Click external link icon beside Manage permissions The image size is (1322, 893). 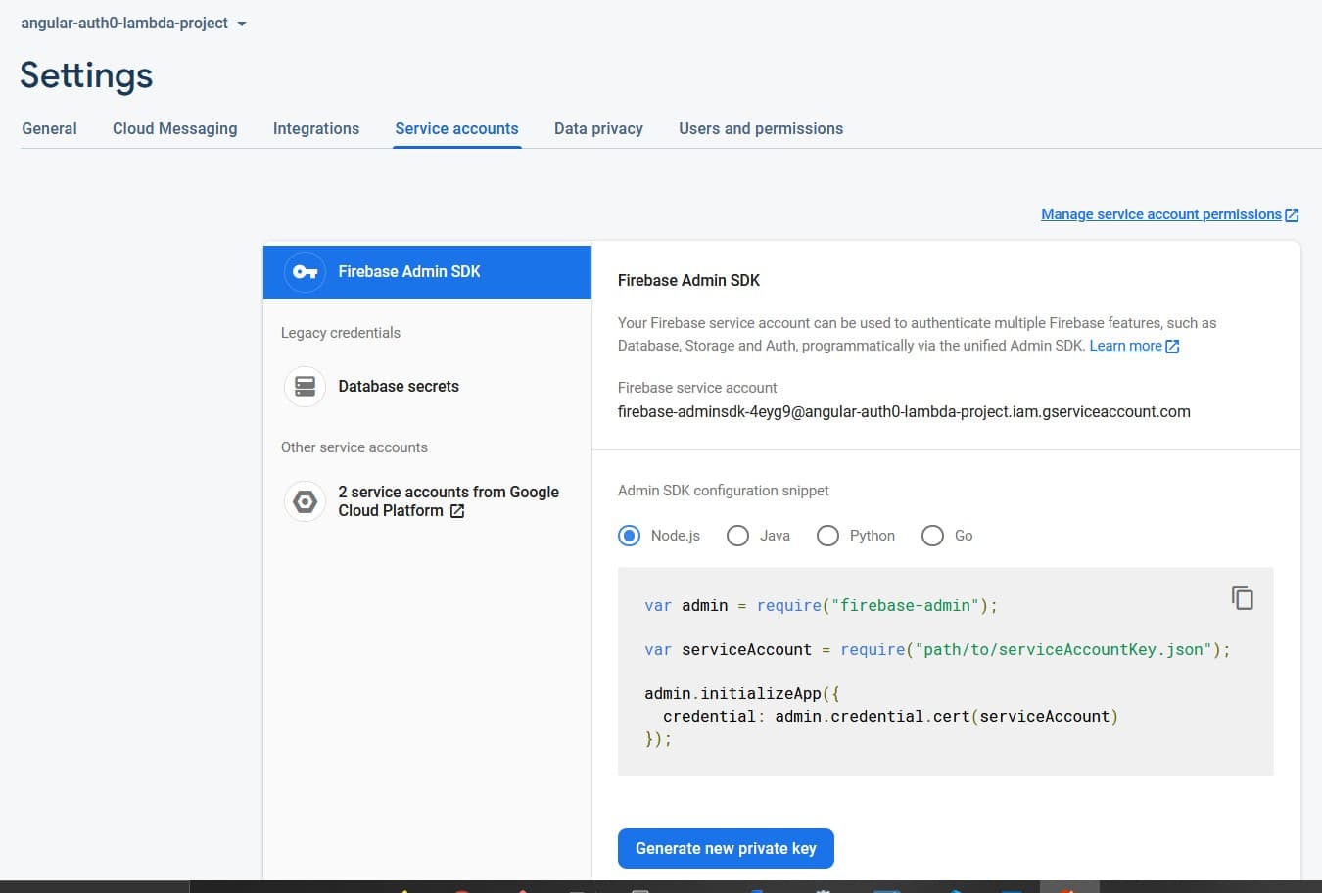point(1292,215)
